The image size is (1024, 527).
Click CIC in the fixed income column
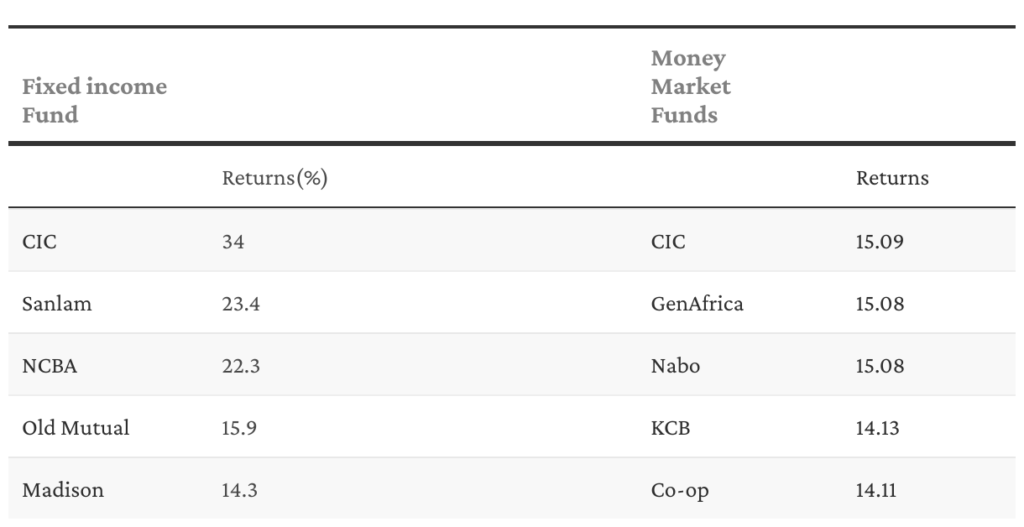39,242
